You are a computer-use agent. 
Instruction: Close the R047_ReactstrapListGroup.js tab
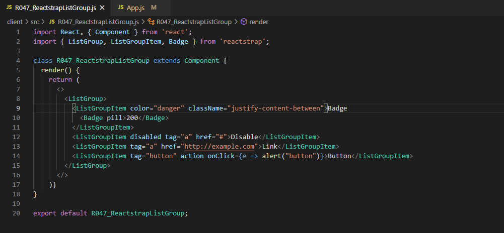(x=102, y=8)
